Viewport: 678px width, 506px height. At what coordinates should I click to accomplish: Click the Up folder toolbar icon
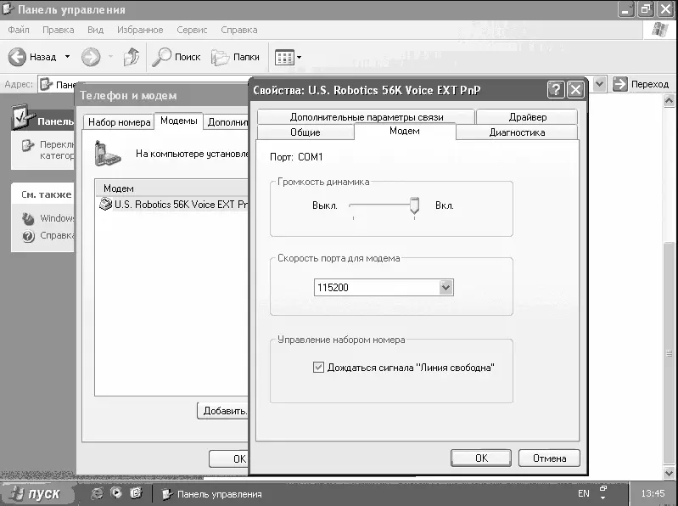point(132,57)
